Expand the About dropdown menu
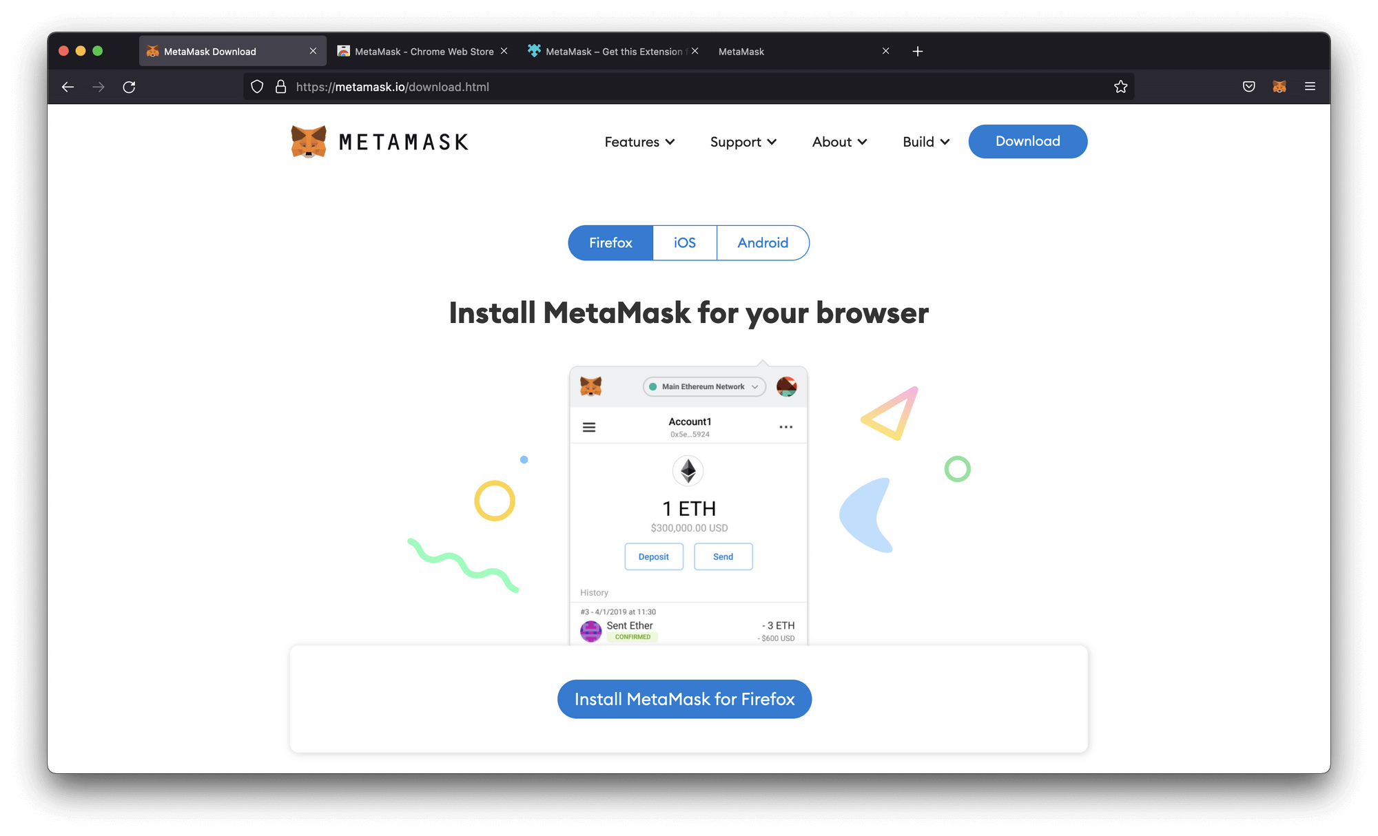 coord(839,140)
